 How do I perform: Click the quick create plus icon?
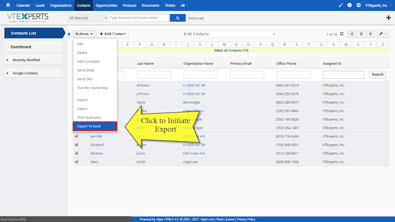tap(388, 18)
